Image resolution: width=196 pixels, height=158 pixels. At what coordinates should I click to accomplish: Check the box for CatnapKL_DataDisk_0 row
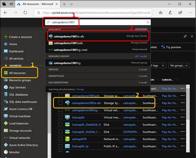[60, 125]
